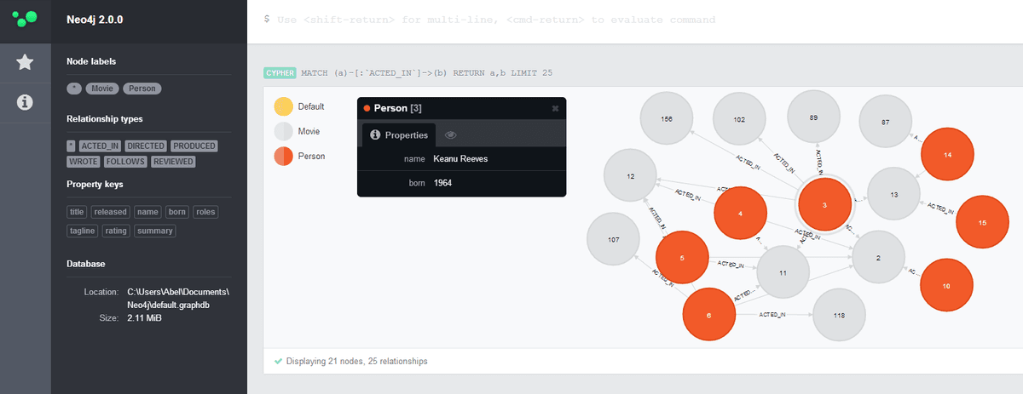Pick the gray Movie legend swatch
Screen dimensions: 1023x394
click(283, 131)
